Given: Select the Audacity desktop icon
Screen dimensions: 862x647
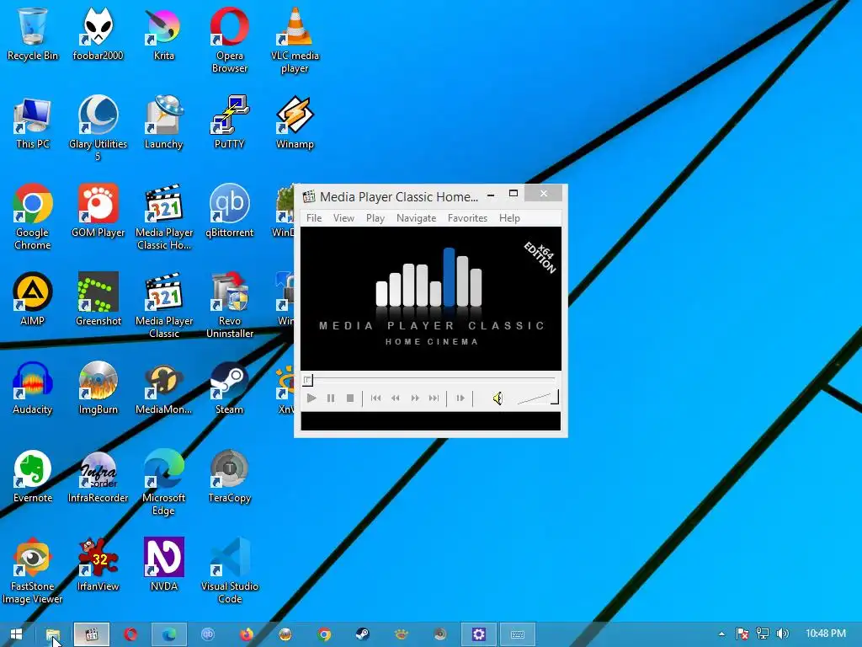Looking at the screenshot, I should click(x=33, y=388).
